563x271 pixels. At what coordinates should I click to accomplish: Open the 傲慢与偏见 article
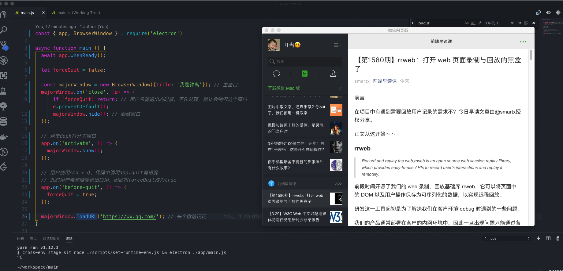click(x=305, y=128)
